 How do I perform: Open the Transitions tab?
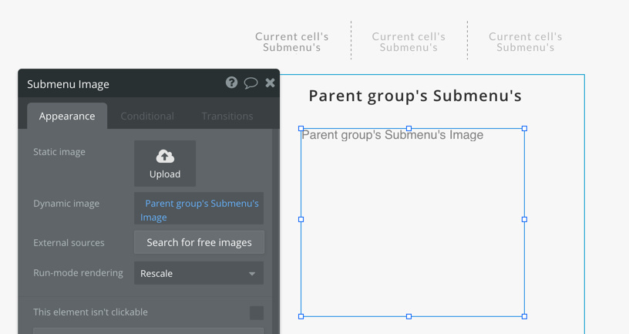(x=227, y=116)
